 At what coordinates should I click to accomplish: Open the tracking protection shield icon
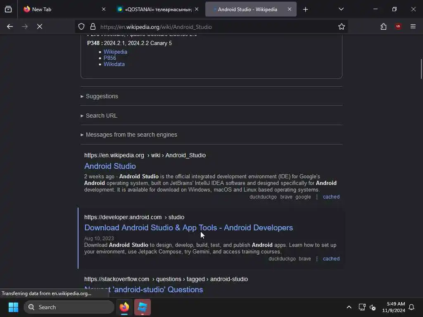pos(81,26)
